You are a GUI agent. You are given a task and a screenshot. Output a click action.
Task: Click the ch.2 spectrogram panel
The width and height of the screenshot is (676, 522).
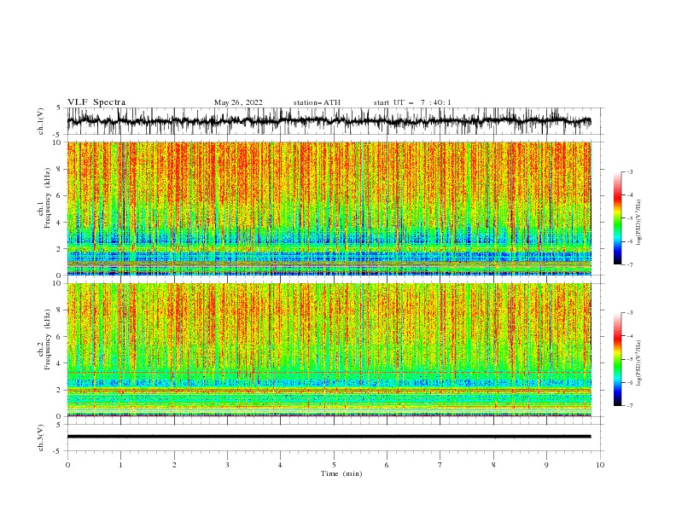point(329,350)
